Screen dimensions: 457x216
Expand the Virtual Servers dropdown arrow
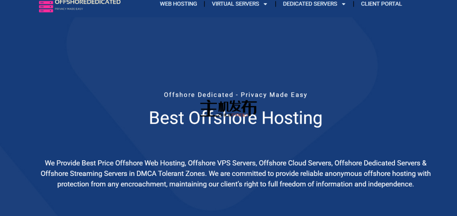(266, 4)
